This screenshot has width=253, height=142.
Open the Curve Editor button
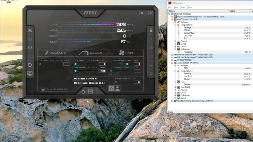[x=55, y=89]
